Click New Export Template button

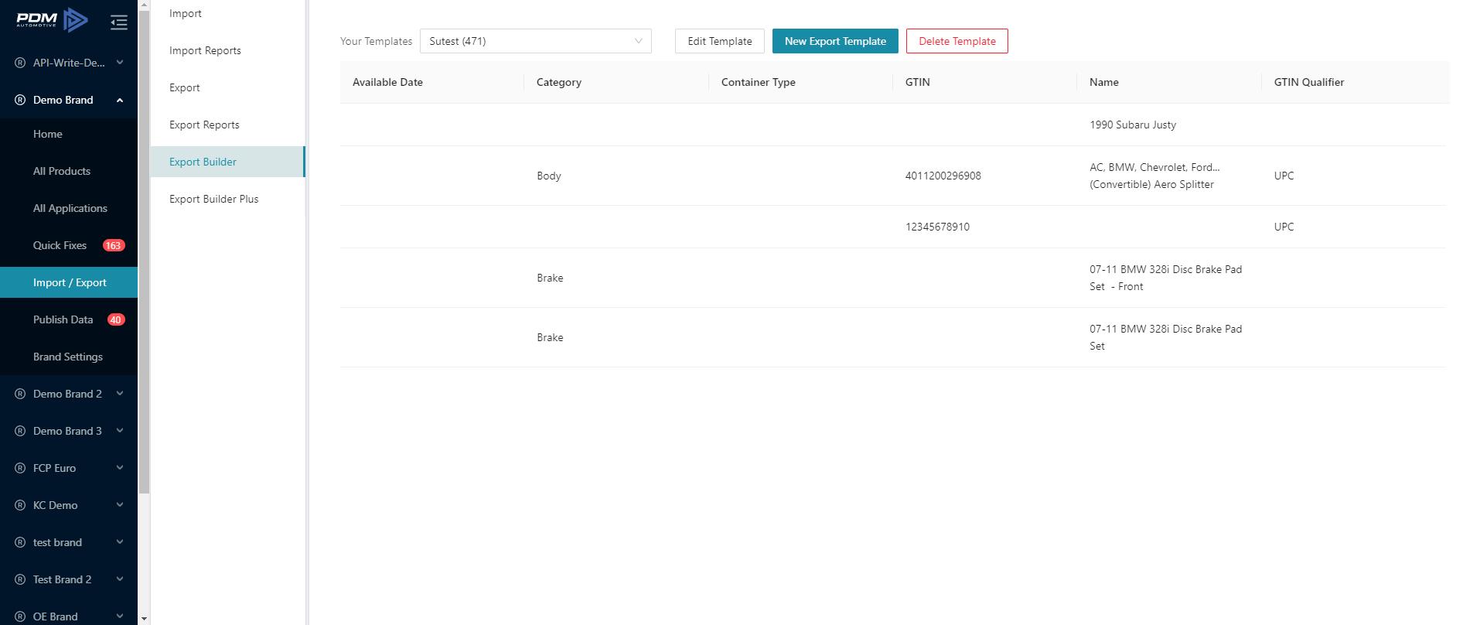click(x=835, y=41)
